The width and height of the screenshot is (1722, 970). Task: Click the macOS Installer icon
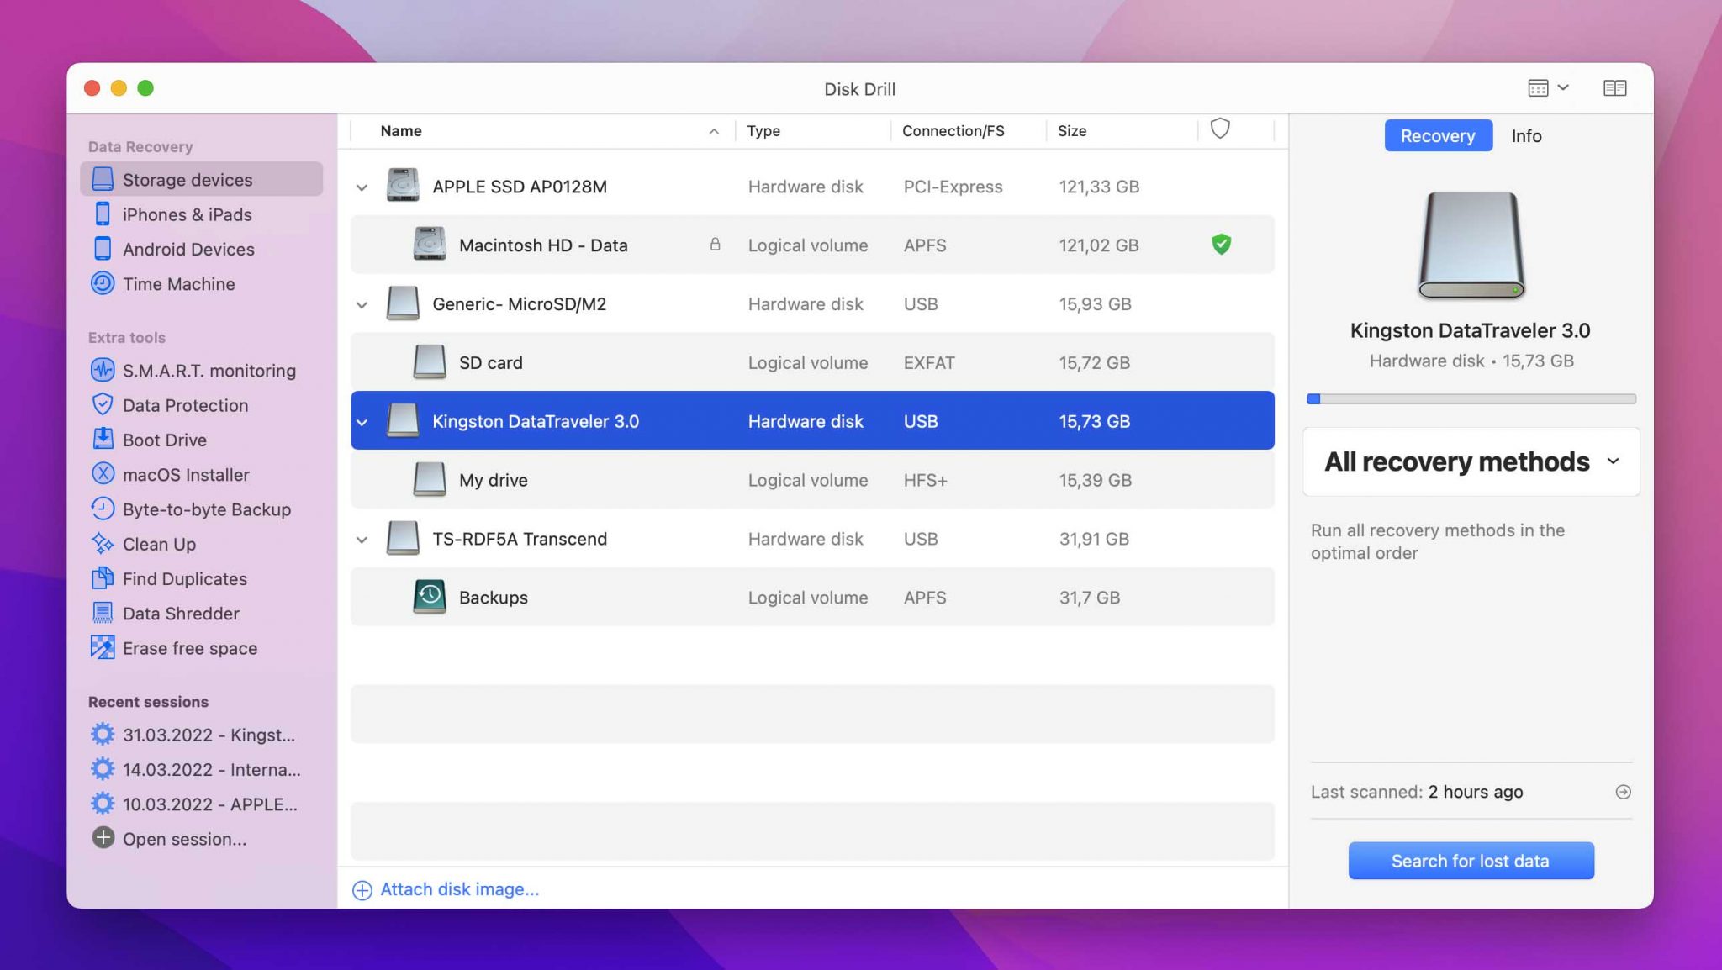pyautogui.click(x=103, y=474)
